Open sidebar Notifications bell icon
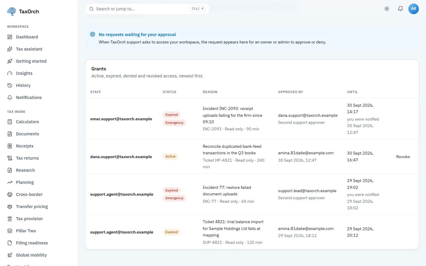The height and width of the screenshot is (266, 426). (10, 98)
